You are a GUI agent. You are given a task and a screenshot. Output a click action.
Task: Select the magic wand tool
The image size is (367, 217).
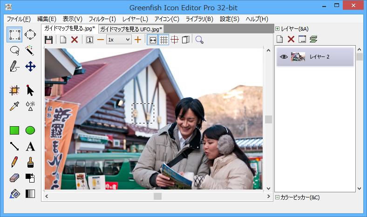[x=30, y=50]
